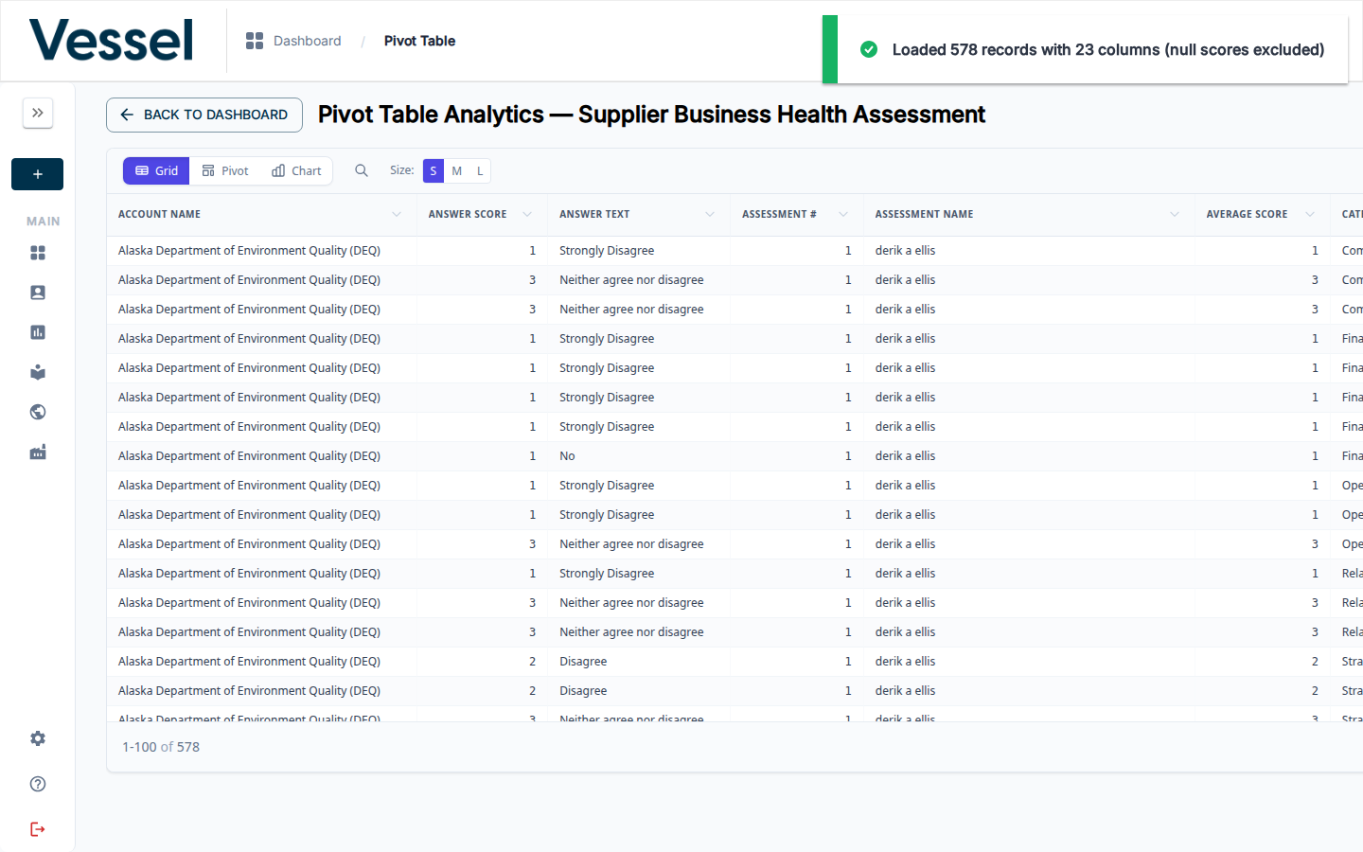Open the book reader sidebar icon
Viewport: 1363px width, 852px height.
point(38,372)
